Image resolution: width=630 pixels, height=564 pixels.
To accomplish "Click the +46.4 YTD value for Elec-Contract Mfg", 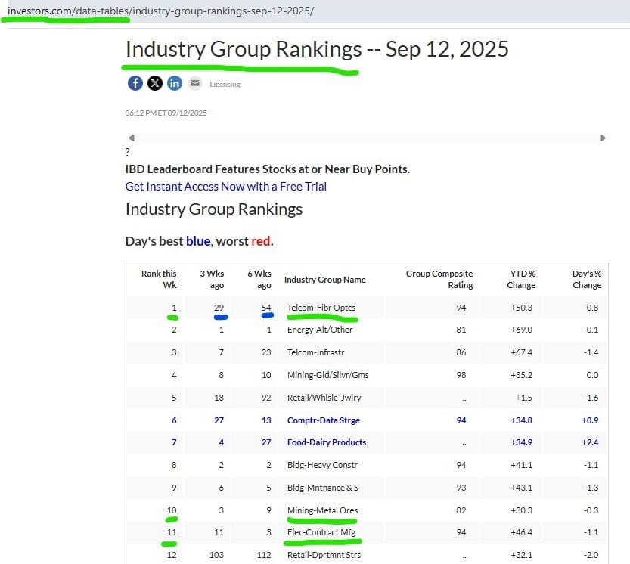I will click(x=522, y=532).
